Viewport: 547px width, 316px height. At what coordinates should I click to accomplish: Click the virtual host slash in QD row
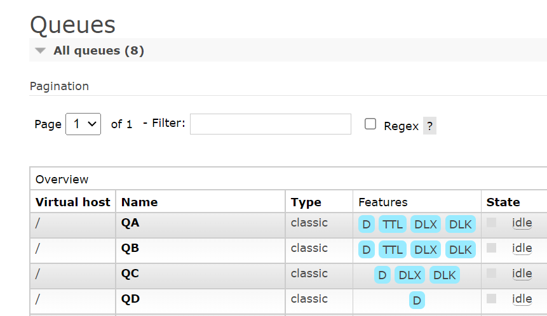click(37, 300)
